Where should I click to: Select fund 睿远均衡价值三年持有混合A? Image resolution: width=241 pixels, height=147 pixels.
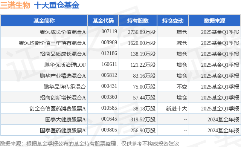52,43
